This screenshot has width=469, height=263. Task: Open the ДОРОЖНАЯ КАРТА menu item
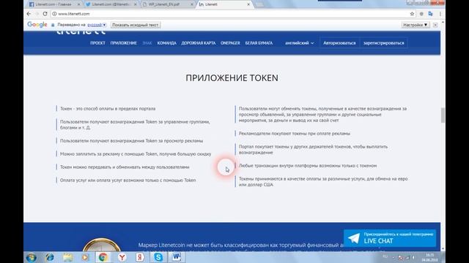(199, 43)
